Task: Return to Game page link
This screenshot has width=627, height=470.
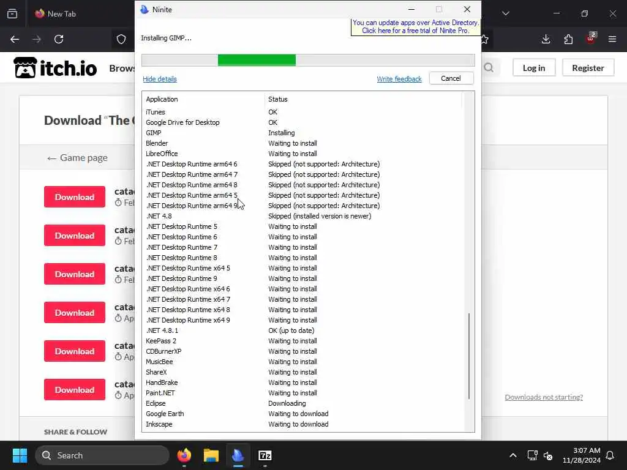Action: [77, 158]
